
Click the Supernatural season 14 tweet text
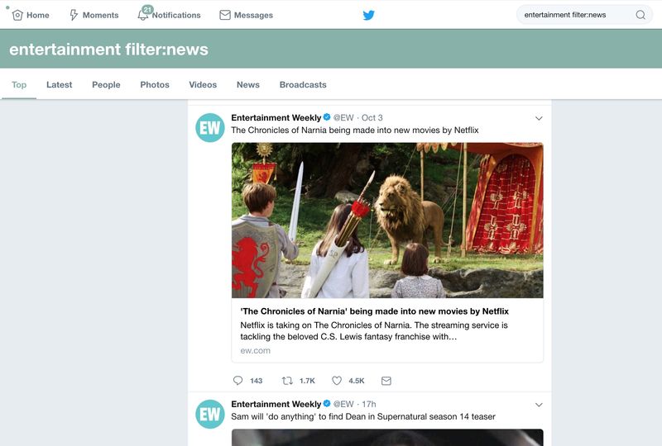(363, 416)
